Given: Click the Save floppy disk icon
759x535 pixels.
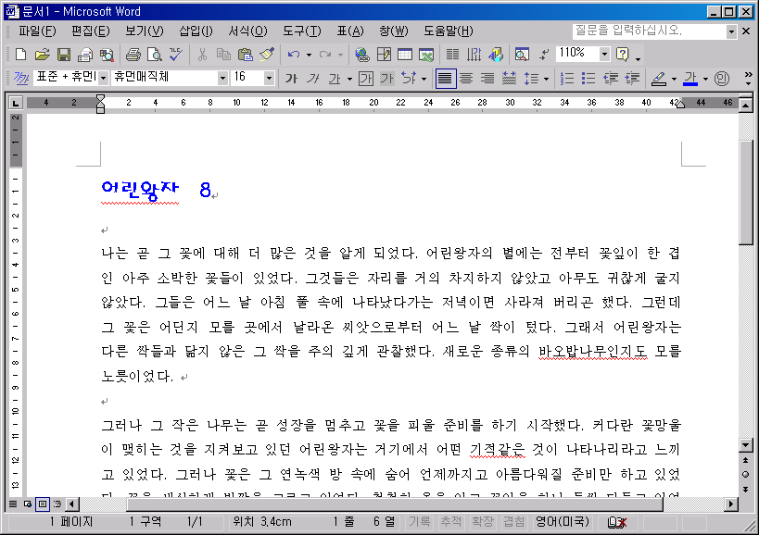Looking at the screenshot, I should coord(64,55).
